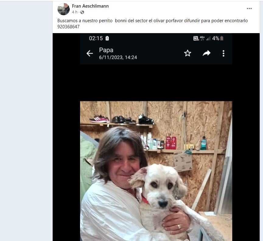This screenshot has width=263, height=241.
Task: Click the Papa contact name
Action: click(106, 50)
